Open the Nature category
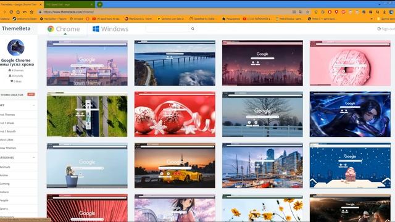This screenshot has height=222, width=395. 4,192
